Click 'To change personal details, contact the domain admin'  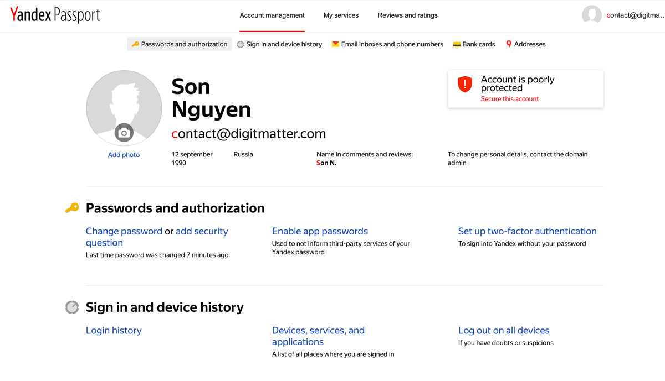[518, 159]
